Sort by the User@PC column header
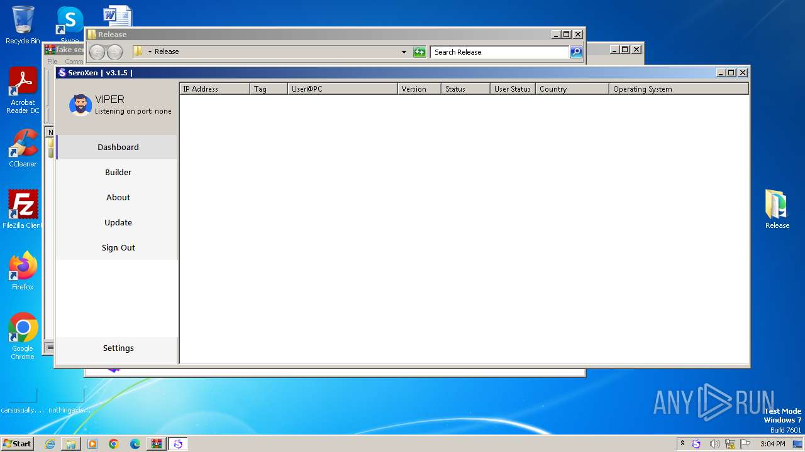Viewport: 805px width, 452px height. point(342,89)
